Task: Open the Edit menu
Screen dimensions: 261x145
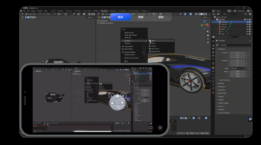Action: 28,11
